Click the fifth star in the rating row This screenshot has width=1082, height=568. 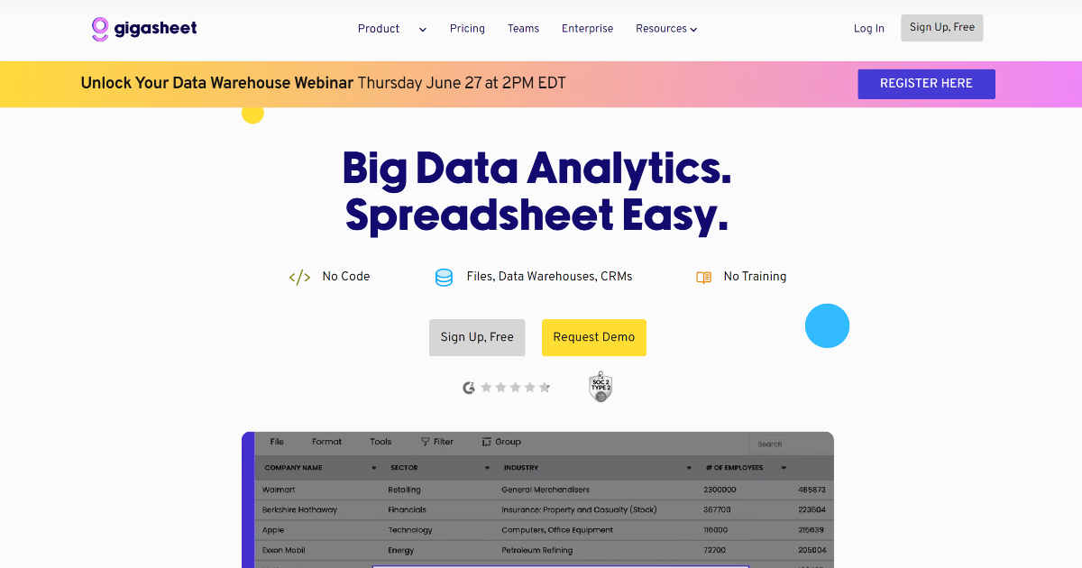(545, 387)
